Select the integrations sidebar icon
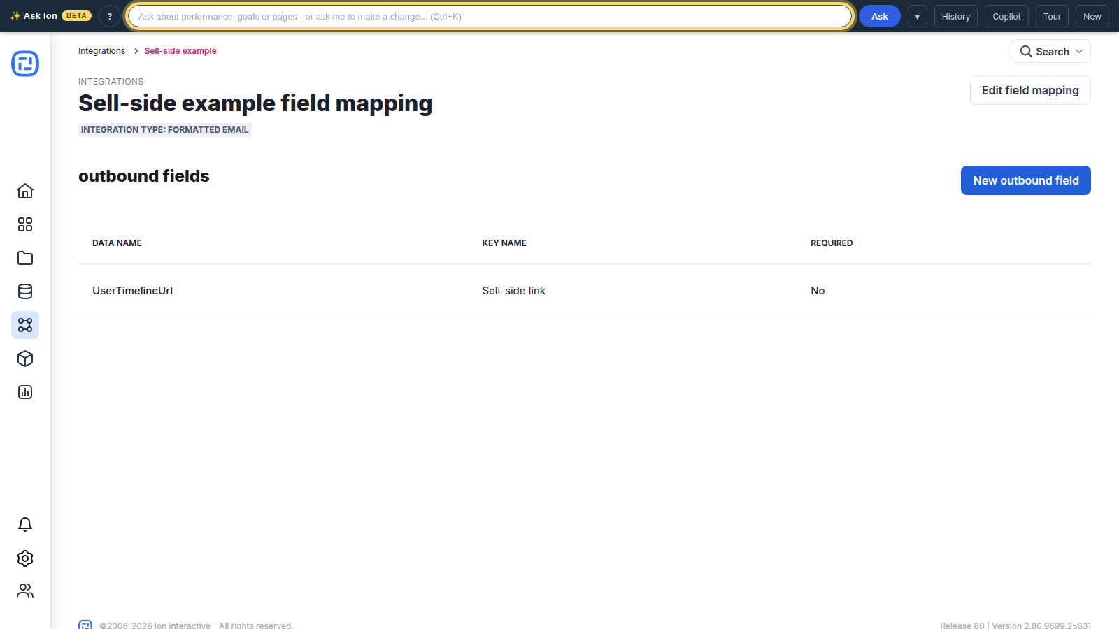This screenshot has height=629, width=1119. 25,325
